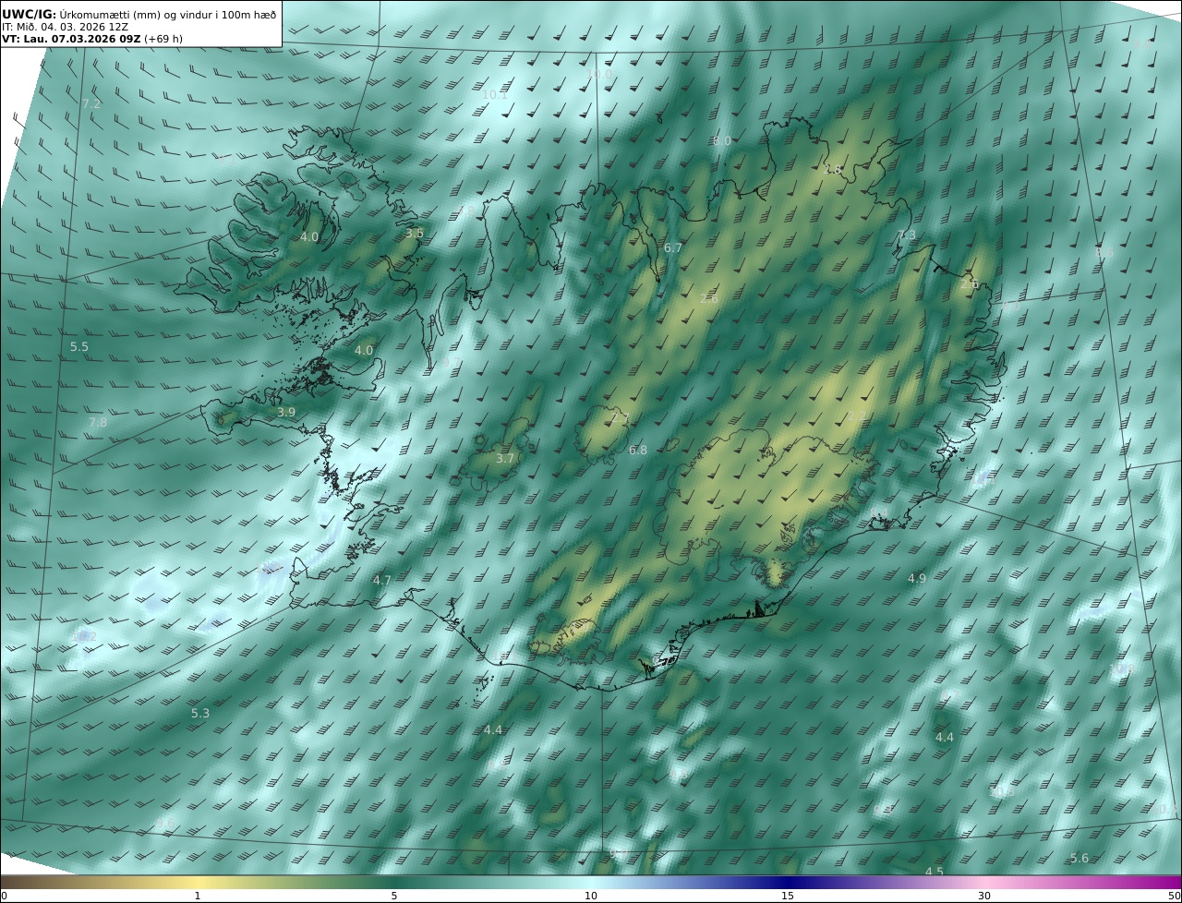Click the map value label 5.3
The width and height of the screenshot is (1182, 903).
coord(200,714)
